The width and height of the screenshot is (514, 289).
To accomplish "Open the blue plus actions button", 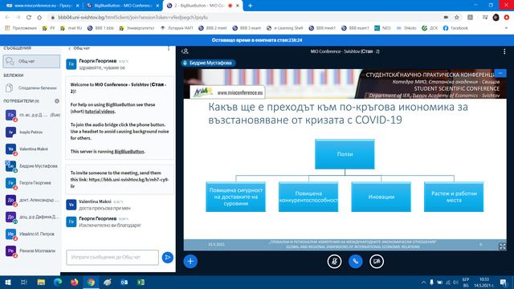I will point(190,262).
